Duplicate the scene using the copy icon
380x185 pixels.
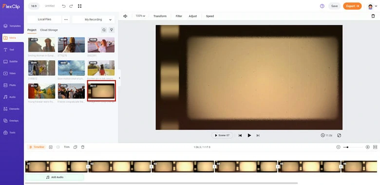point(76,147)
